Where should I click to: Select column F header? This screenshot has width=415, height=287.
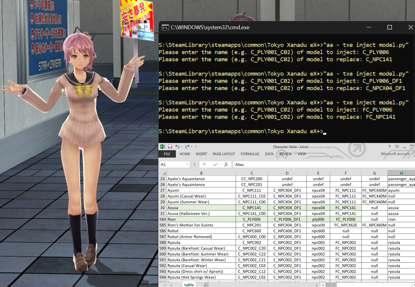346,173
